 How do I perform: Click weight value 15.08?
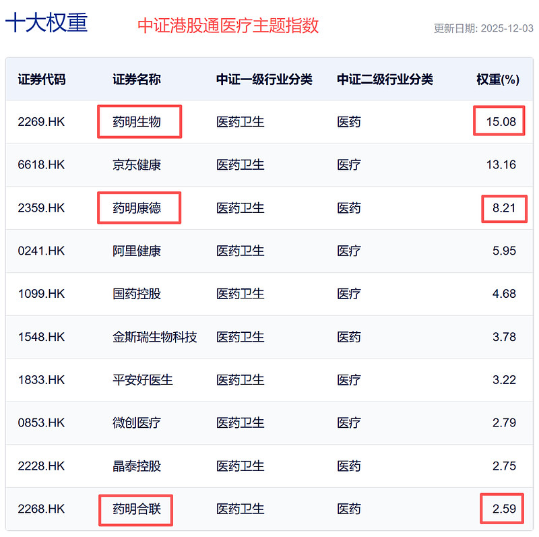click(501, 122)
